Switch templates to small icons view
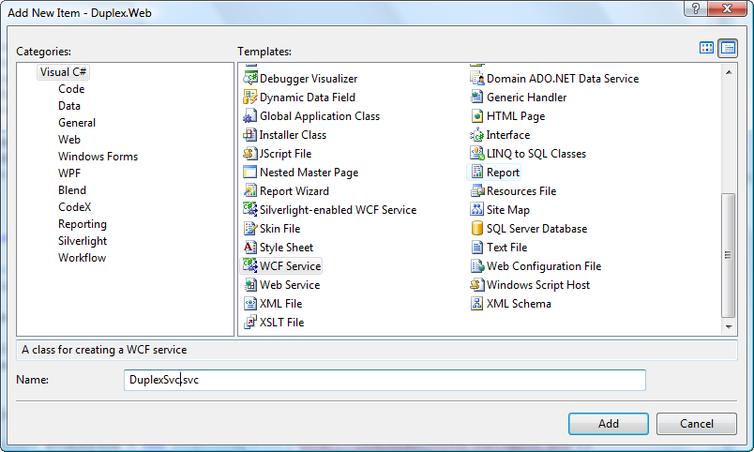 [x=728, y=48]
